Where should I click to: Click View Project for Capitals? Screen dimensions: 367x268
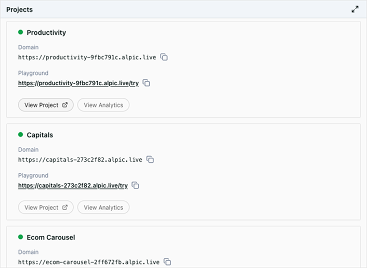point(46,208)
